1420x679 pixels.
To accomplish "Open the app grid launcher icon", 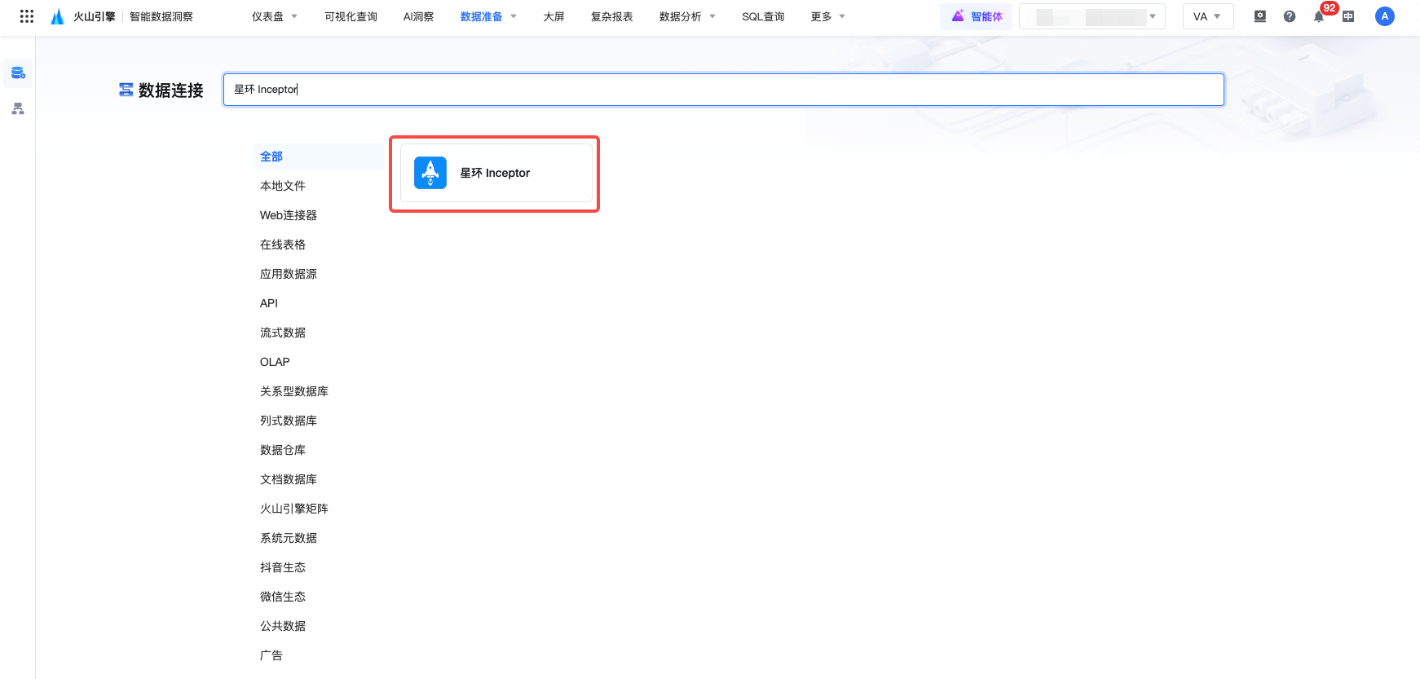I will click(x=27, y=16).
